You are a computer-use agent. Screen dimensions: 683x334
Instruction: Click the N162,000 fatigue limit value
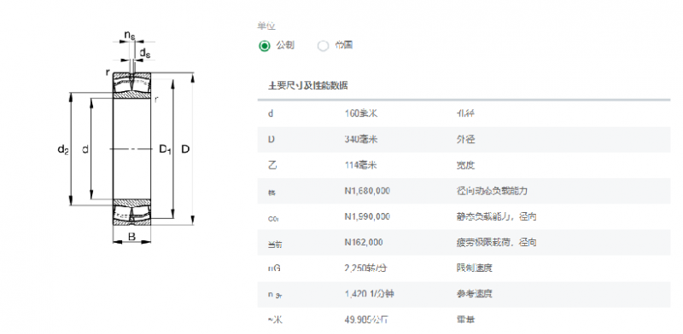point(364,242)
